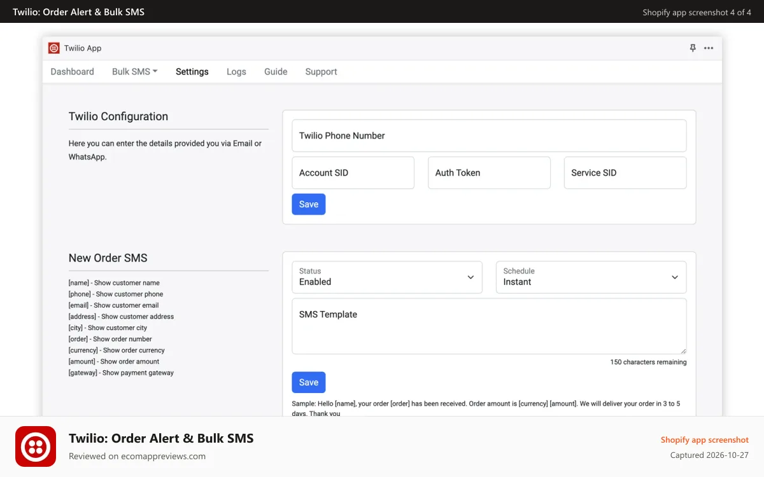Select the '[gateway] - Show payment gateway' line
This screenshot has width=764, height=477.
point(121,373)
